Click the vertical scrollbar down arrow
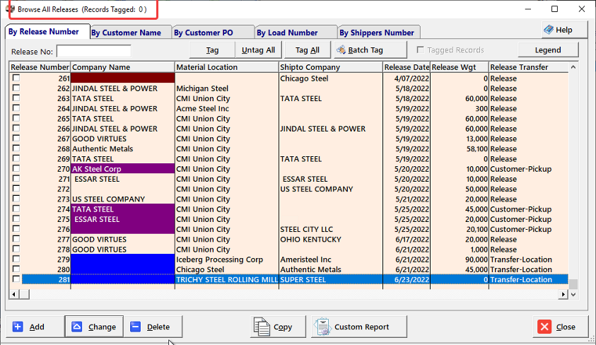Viewport: 596px width, 345px height. tap(573, 295)
